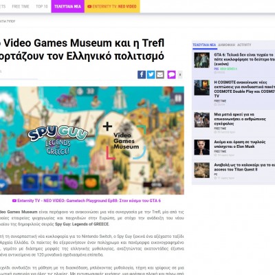This screenshot has height=275, width=275.
Task: Open FREE TIME menu item
Action: [x=21, y=6]
